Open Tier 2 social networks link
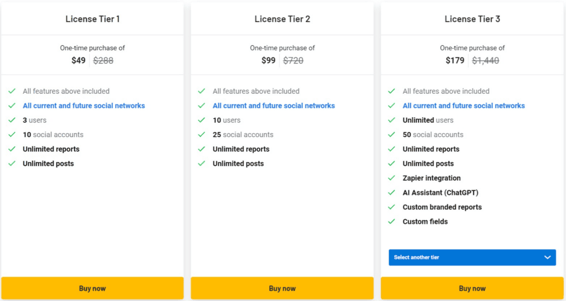Image resolution: width=566 pixels, height=301 pixels. pos(274,105)
